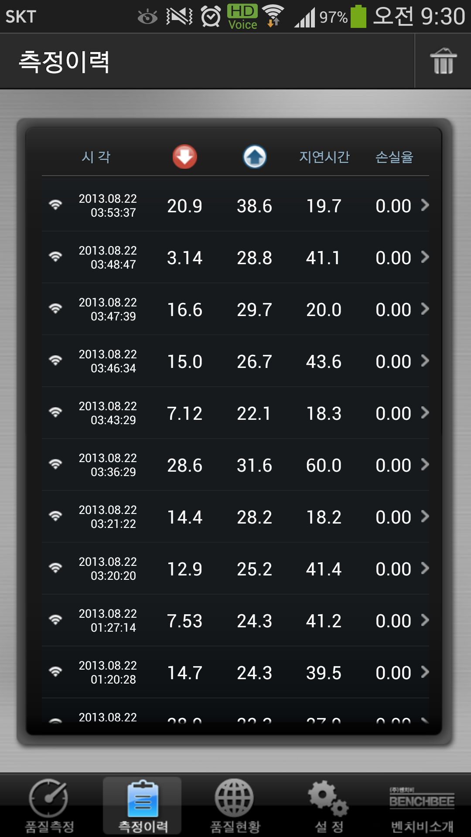Screen dimensions: 471x837
Task: Open details chevron for 03:43:29 measurement
Action: click(x=425, y=412)
